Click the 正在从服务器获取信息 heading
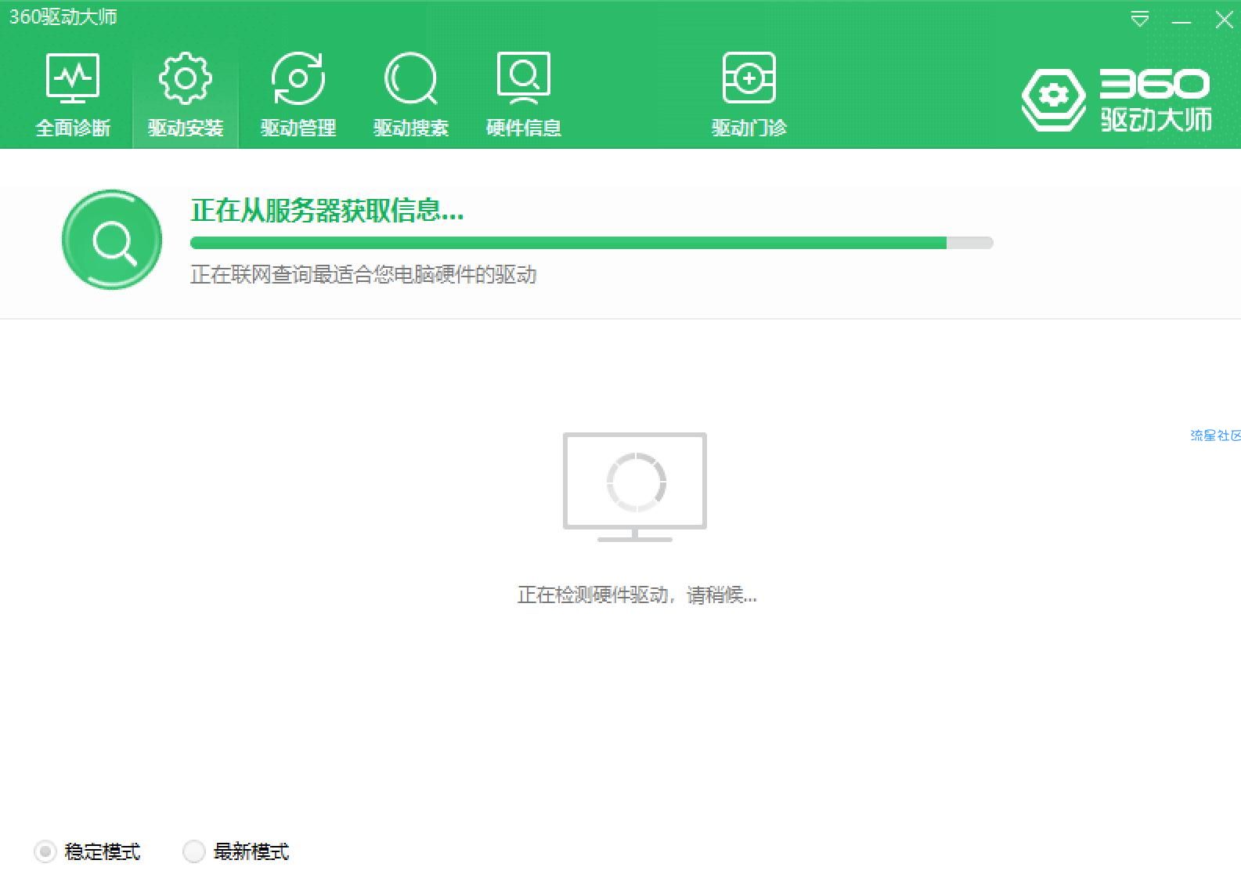The width and height of the screenshot is (1241, 871). click(x=327, y=211)
